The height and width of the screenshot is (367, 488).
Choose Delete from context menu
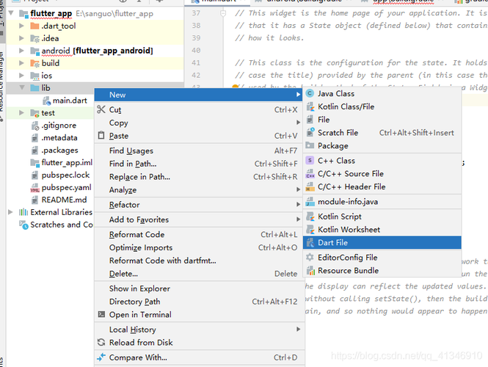199,274
